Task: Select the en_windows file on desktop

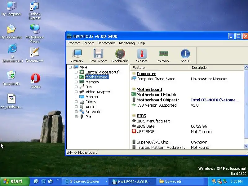Action: coord(11,101)
